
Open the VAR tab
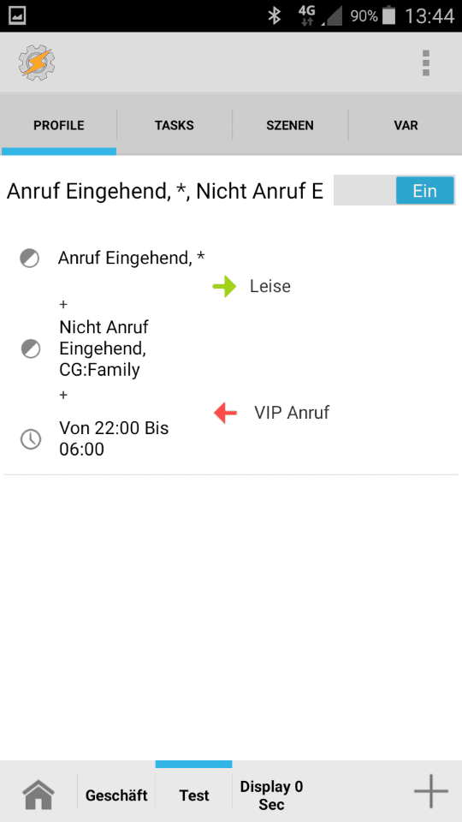point(406,125)
